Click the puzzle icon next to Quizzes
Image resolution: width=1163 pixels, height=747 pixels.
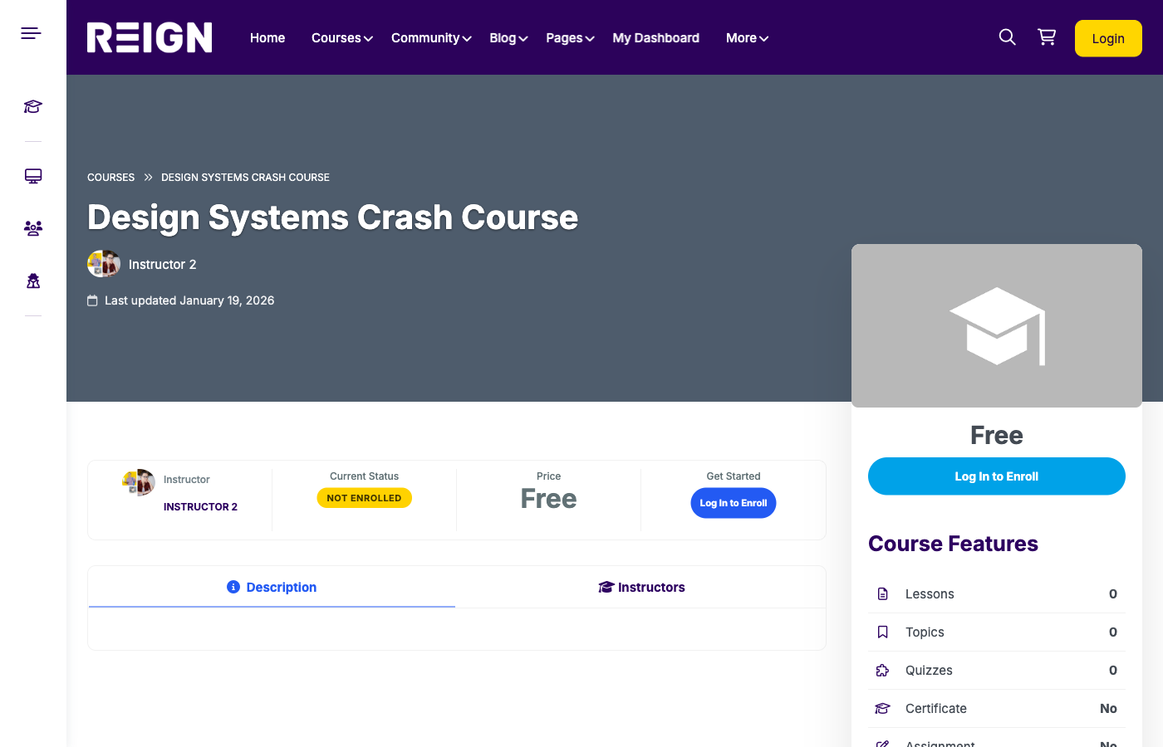(882, 670)
